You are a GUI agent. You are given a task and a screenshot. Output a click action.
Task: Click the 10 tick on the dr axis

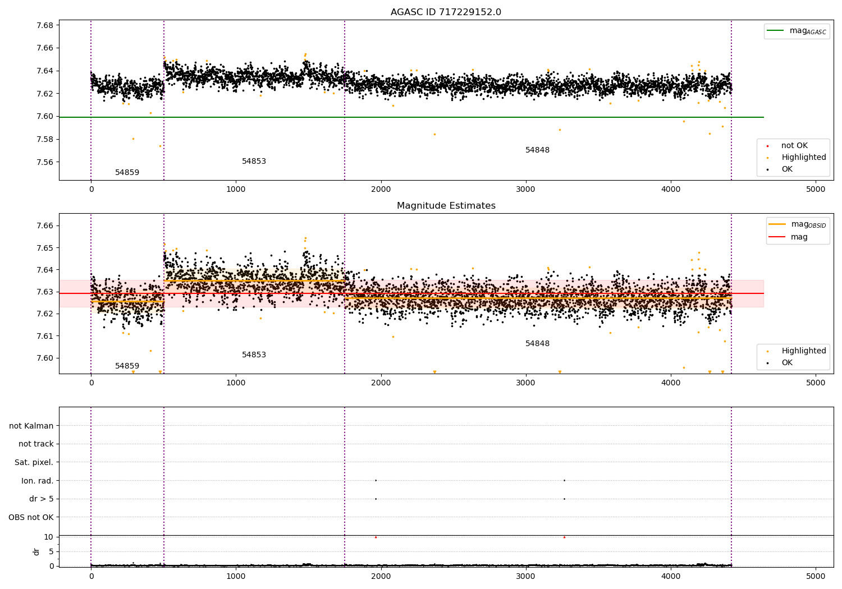click(49, 537)
